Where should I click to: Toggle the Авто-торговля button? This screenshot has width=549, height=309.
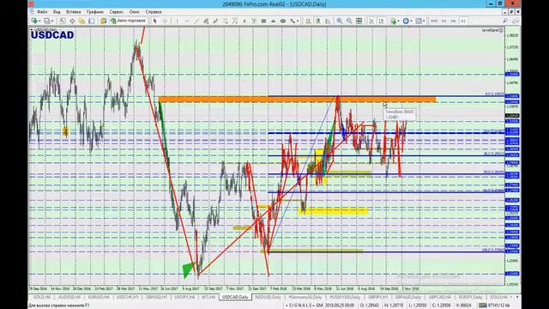pos(128,21)
